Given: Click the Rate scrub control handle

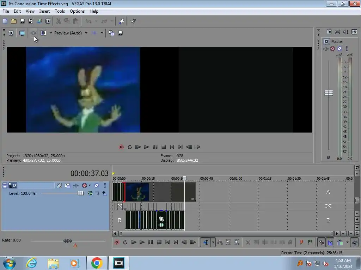Looking at the screenshot, I should coord(68,241).
